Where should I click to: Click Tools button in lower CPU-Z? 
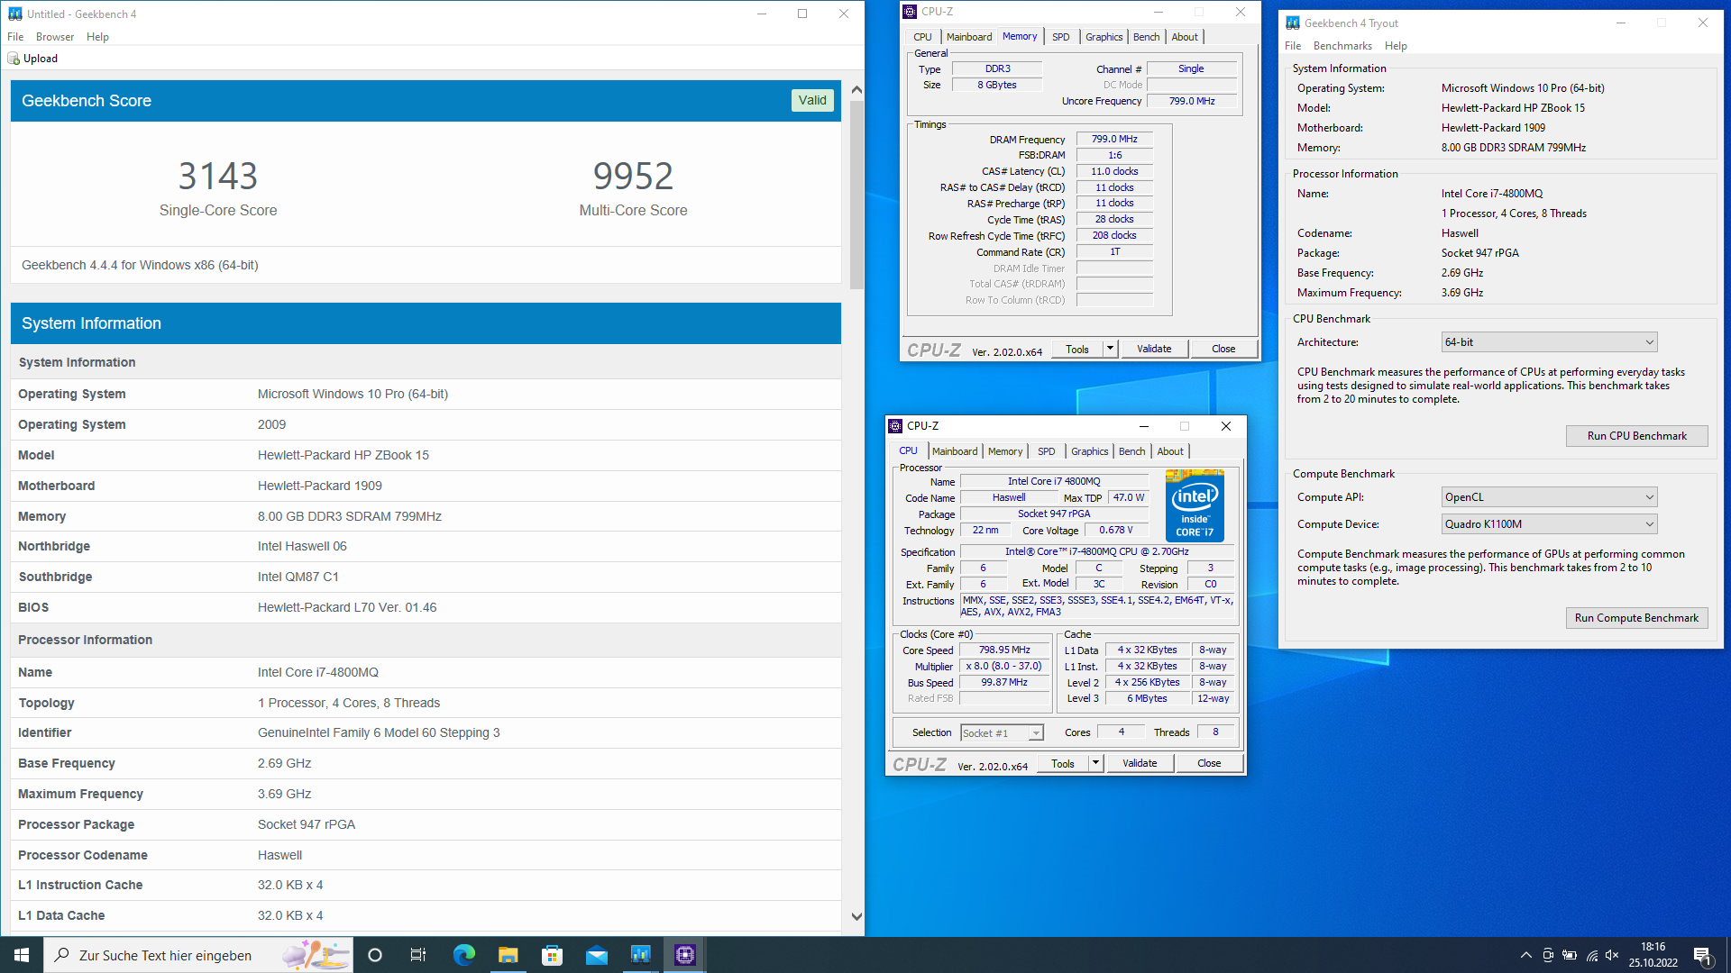[1063, 763]
